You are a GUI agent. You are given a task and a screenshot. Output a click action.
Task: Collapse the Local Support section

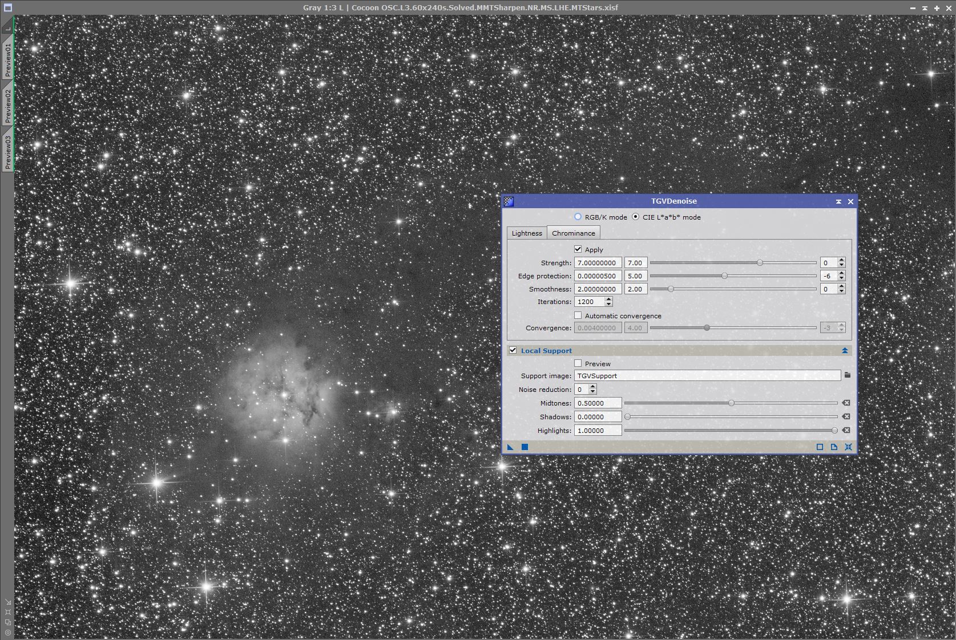coord(845,351)
